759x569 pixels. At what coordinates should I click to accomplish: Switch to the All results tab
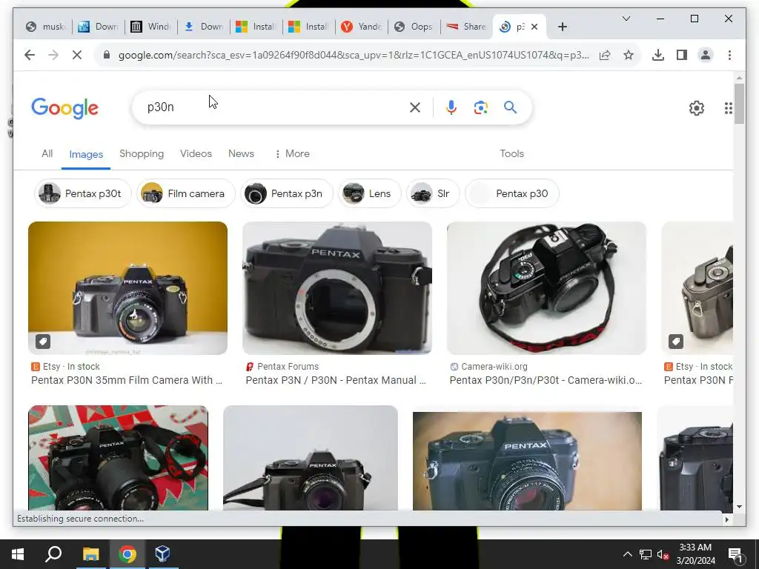click(47, 154)
